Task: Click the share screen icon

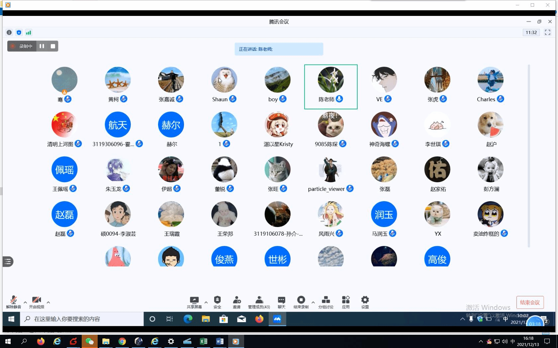Action: [x=194, y=302]
